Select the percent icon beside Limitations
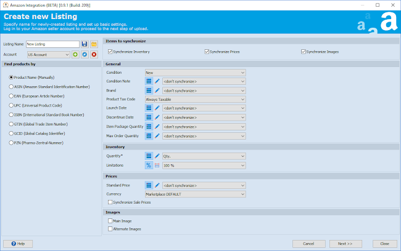Image resolution: width=401 pixels, height=251 pixels. (x=149, y=165)
